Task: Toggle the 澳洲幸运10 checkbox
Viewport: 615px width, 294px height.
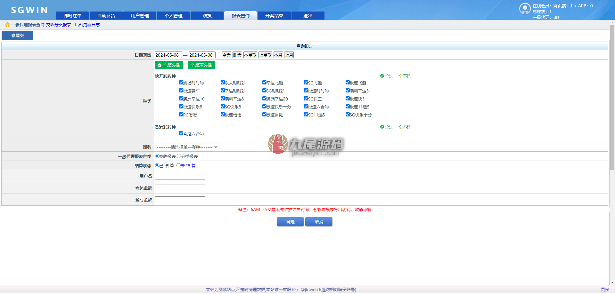Action: 181,99
